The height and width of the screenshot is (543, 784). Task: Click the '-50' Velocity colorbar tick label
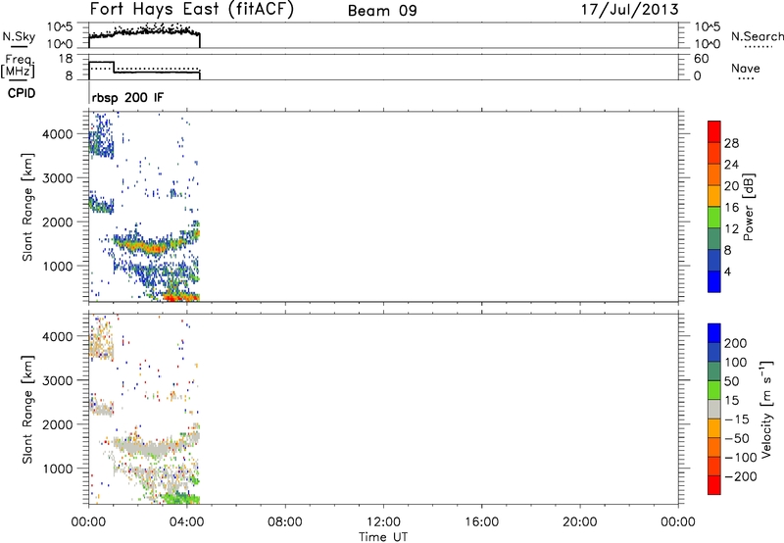[x=737, y=438]
